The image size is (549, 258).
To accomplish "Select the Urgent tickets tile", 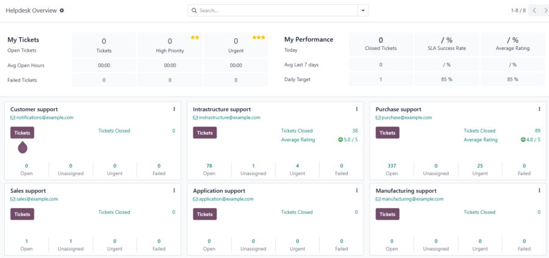I will coord(235,45).
